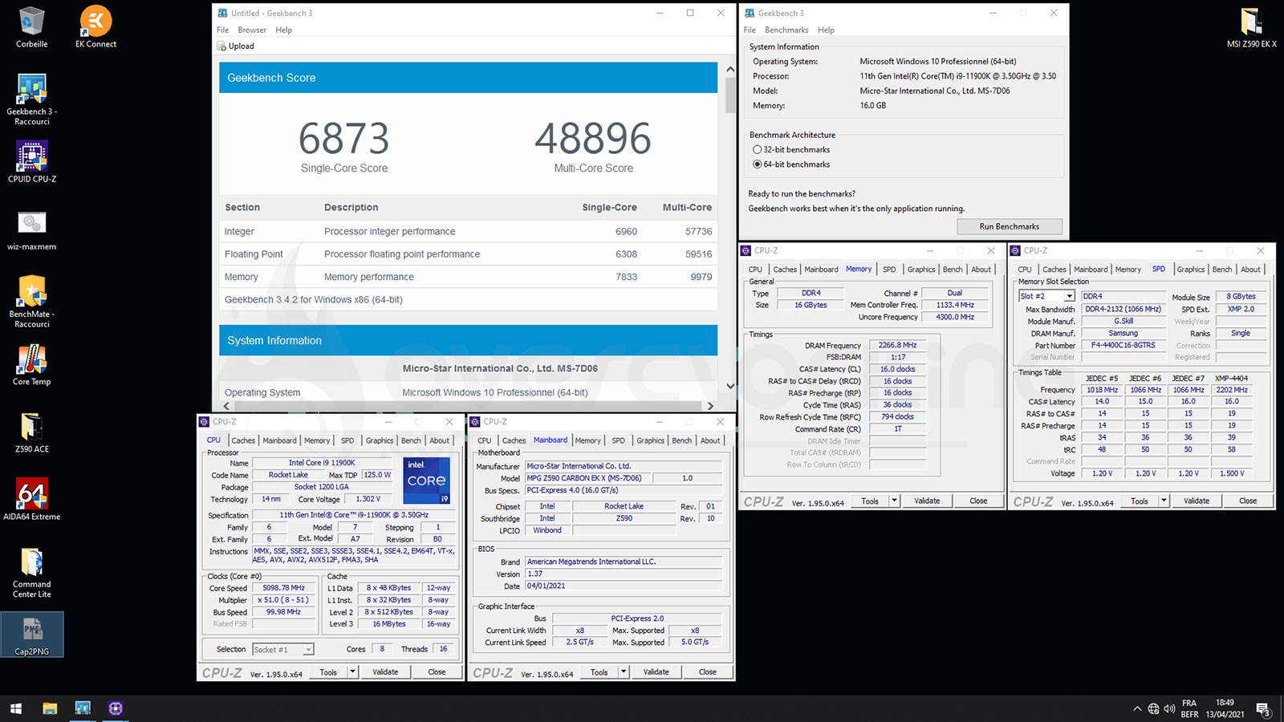Click Validate in the CPU window

tap(385, 671)
